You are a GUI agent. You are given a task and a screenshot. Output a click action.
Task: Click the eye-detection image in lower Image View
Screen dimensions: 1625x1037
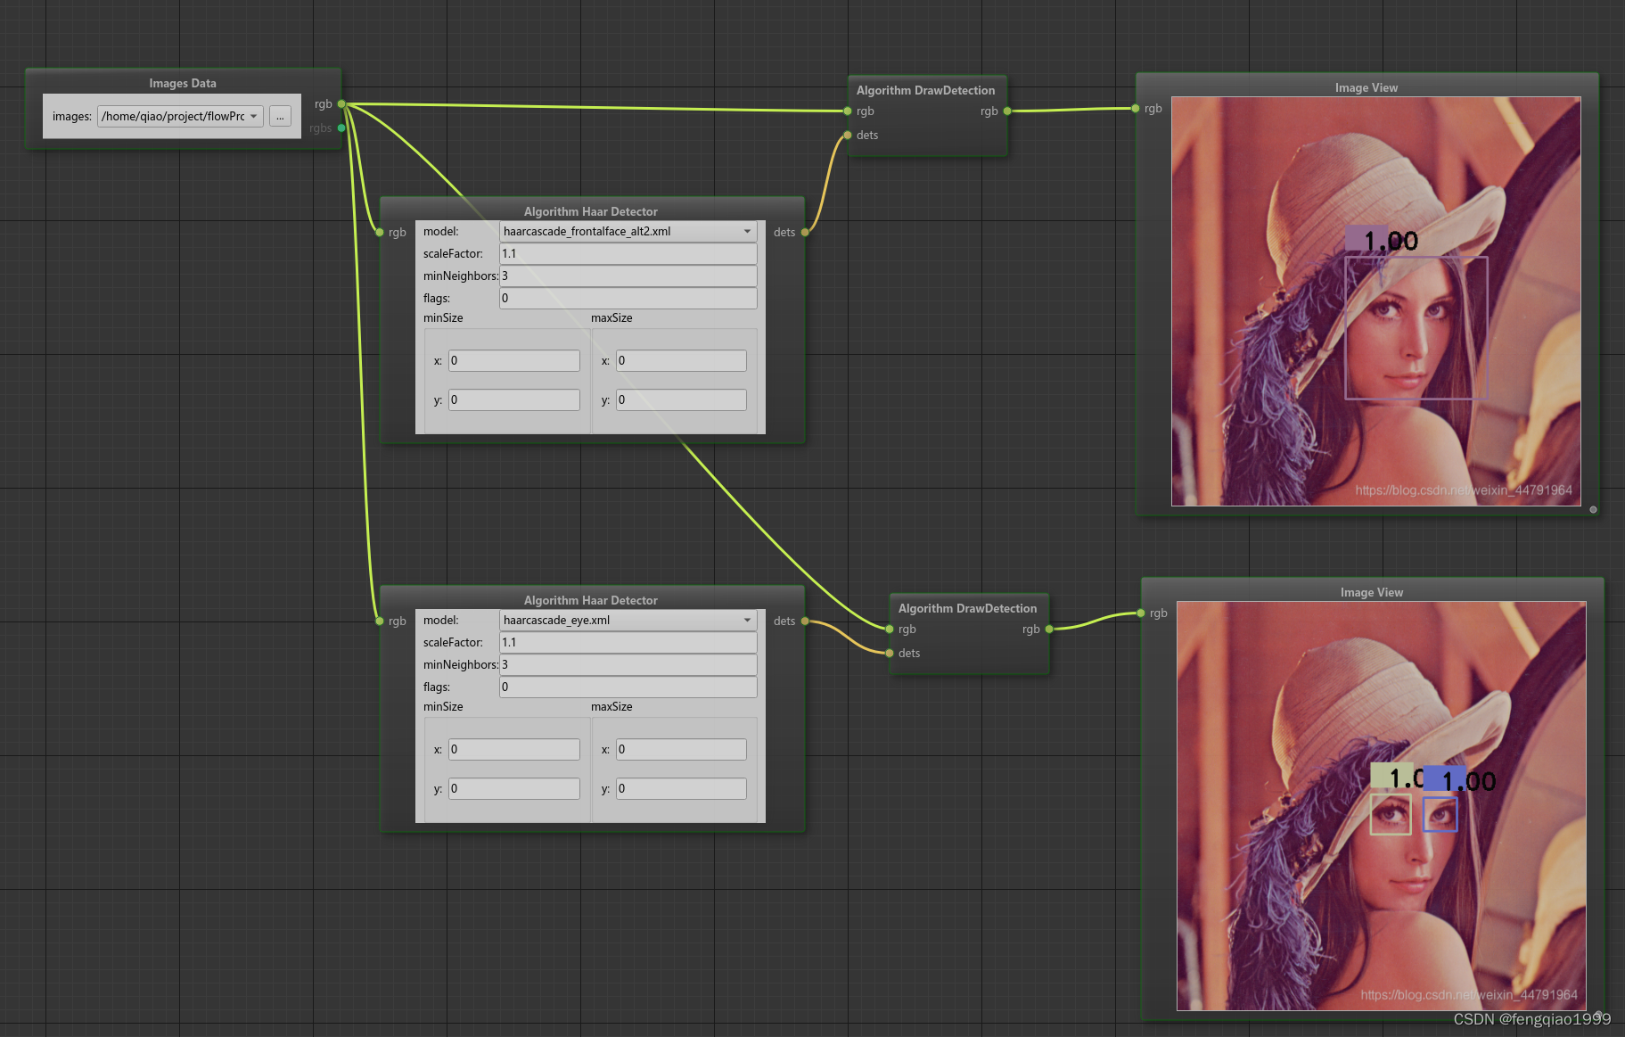1382,806
